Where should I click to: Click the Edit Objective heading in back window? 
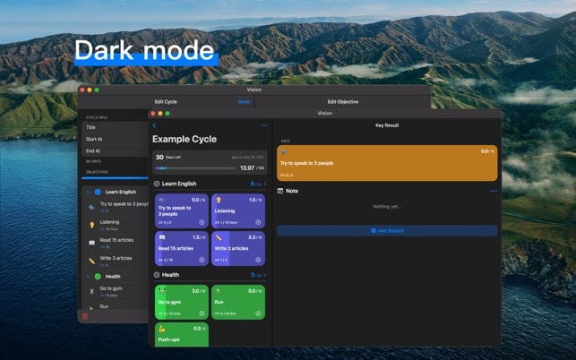343,102
